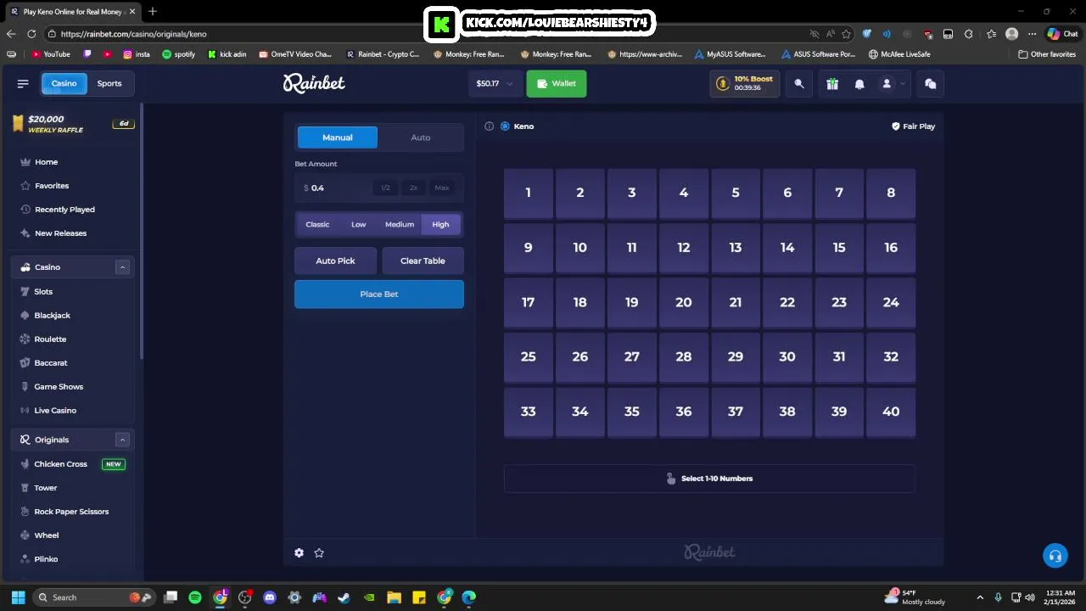Click the game info icon beside Keno
This screenshot has height=611, width=1086.
(490, 126)
